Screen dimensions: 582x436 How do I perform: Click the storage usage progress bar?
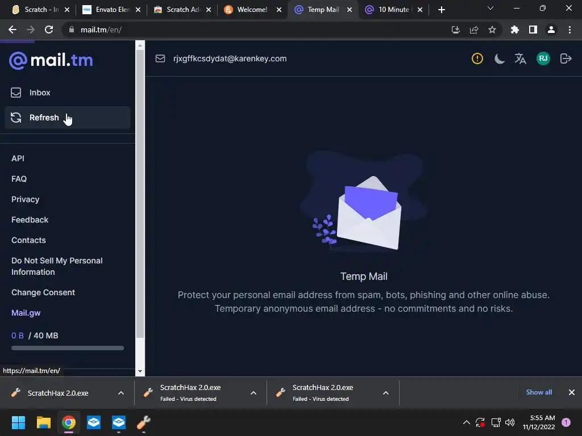click(x=68, y=348)
